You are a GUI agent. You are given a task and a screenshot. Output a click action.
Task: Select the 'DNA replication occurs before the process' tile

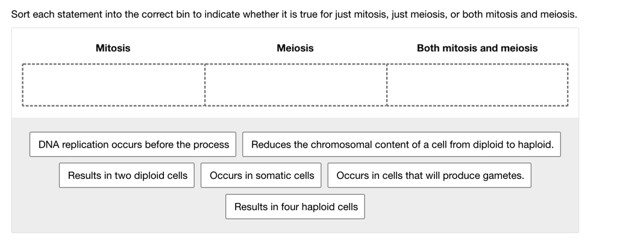tap(134, 145)
